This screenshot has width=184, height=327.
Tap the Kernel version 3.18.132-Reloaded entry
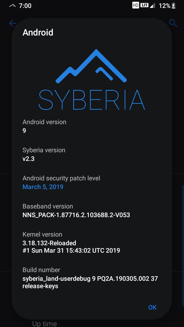pos(92,242)
